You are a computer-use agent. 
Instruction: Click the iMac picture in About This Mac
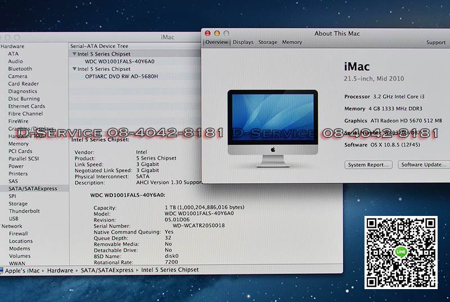(273, 128)
